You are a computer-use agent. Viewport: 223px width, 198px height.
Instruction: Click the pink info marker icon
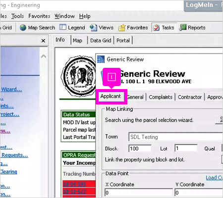pyautogui.click(x=111, y=77)
